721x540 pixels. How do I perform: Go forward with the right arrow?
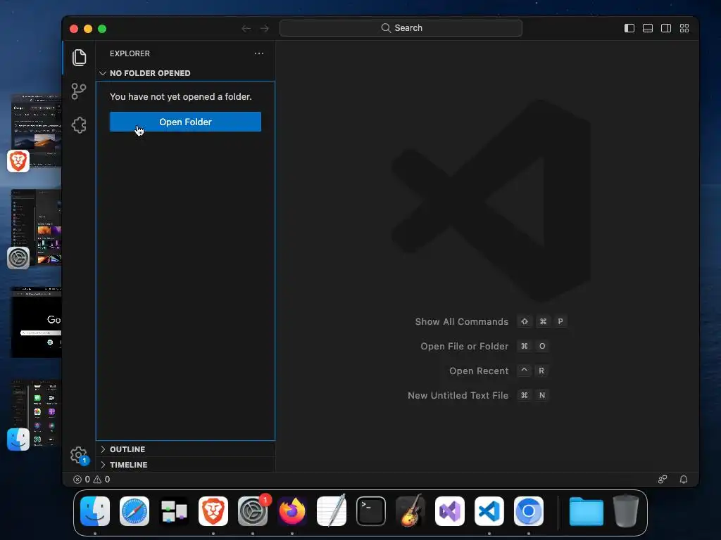(x=265, y=28)
